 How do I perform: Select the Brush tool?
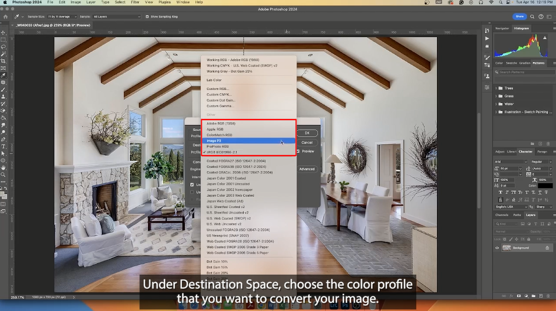tap(3, 89)
